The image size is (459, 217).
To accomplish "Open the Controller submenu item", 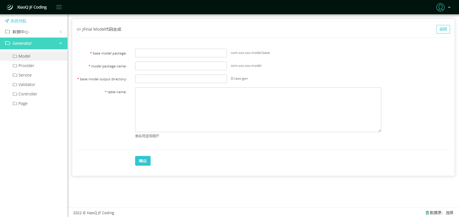I will [x=34, y=94].
